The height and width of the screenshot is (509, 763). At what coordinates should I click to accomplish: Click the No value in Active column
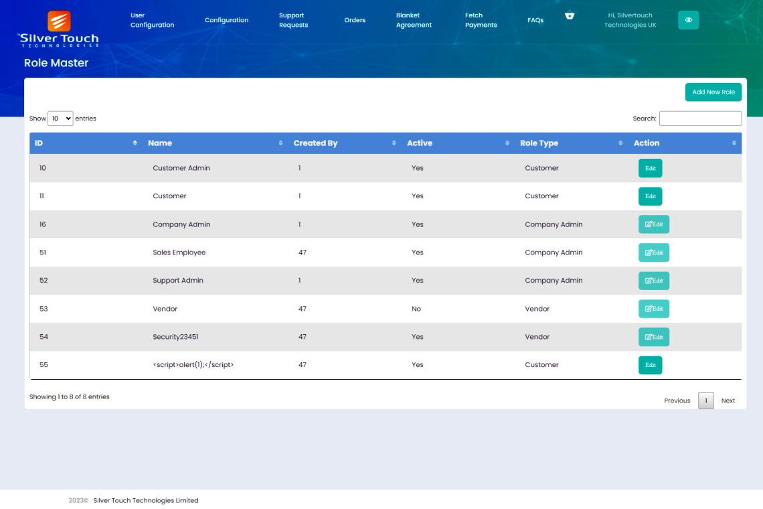[416, 309]
